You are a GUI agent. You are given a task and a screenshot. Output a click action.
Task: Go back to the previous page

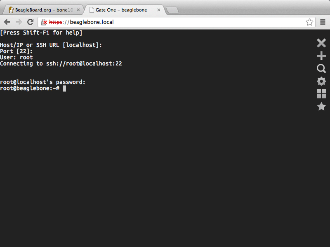(7, 22)
